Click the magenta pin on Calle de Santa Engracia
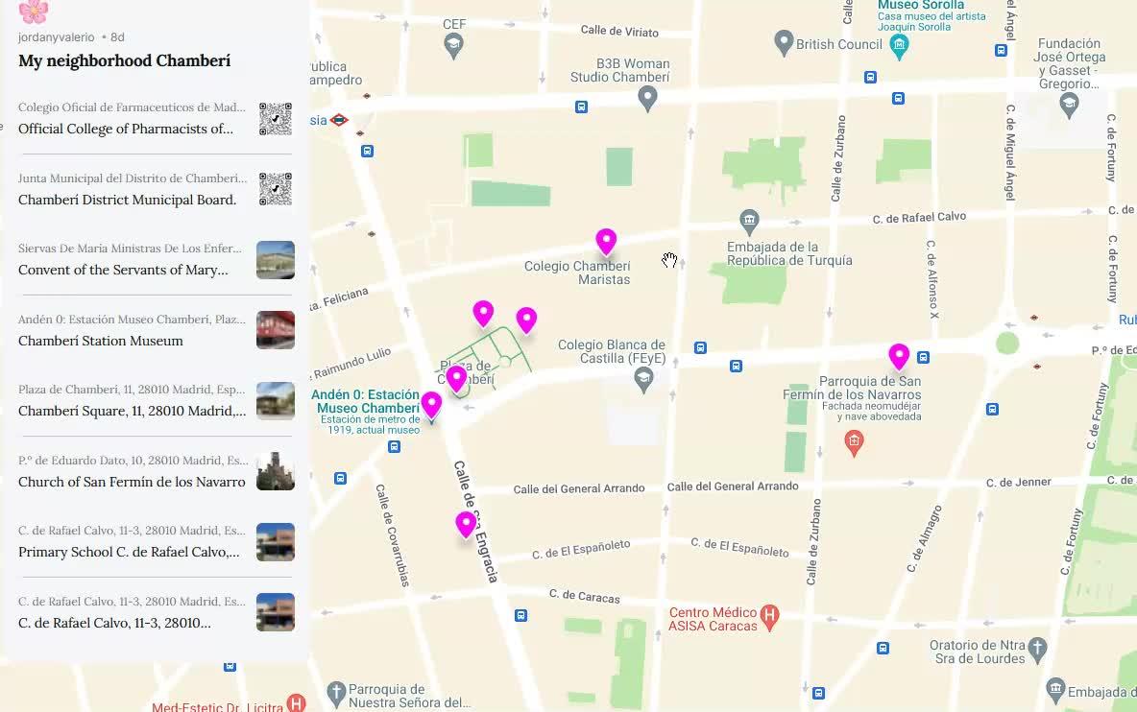 point(466,524)
